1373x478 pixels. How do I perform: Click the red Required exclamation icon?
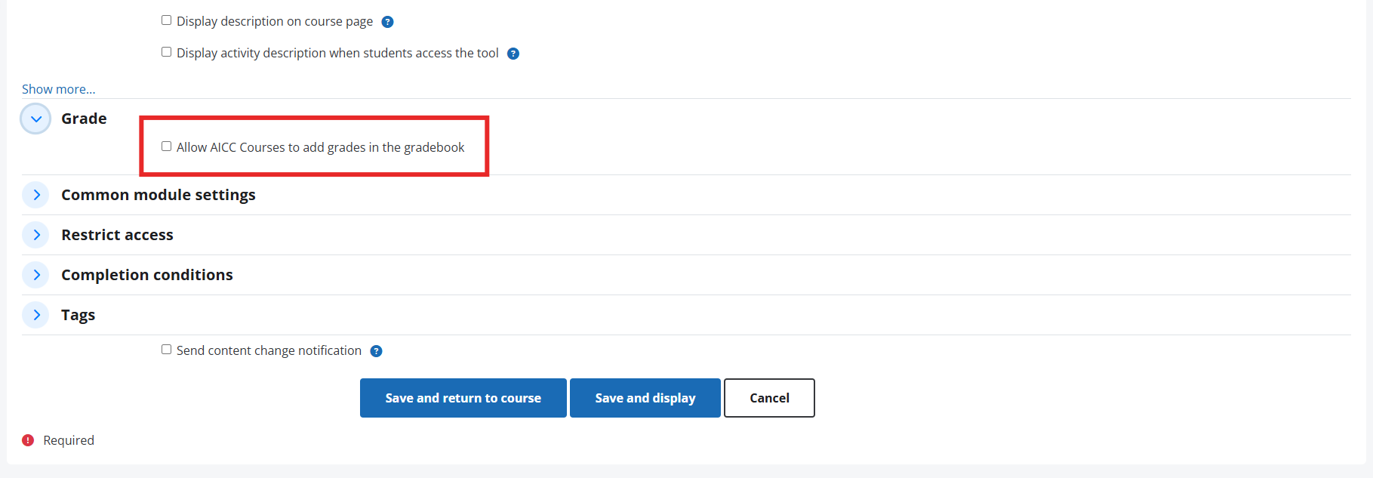coord(28,440)
